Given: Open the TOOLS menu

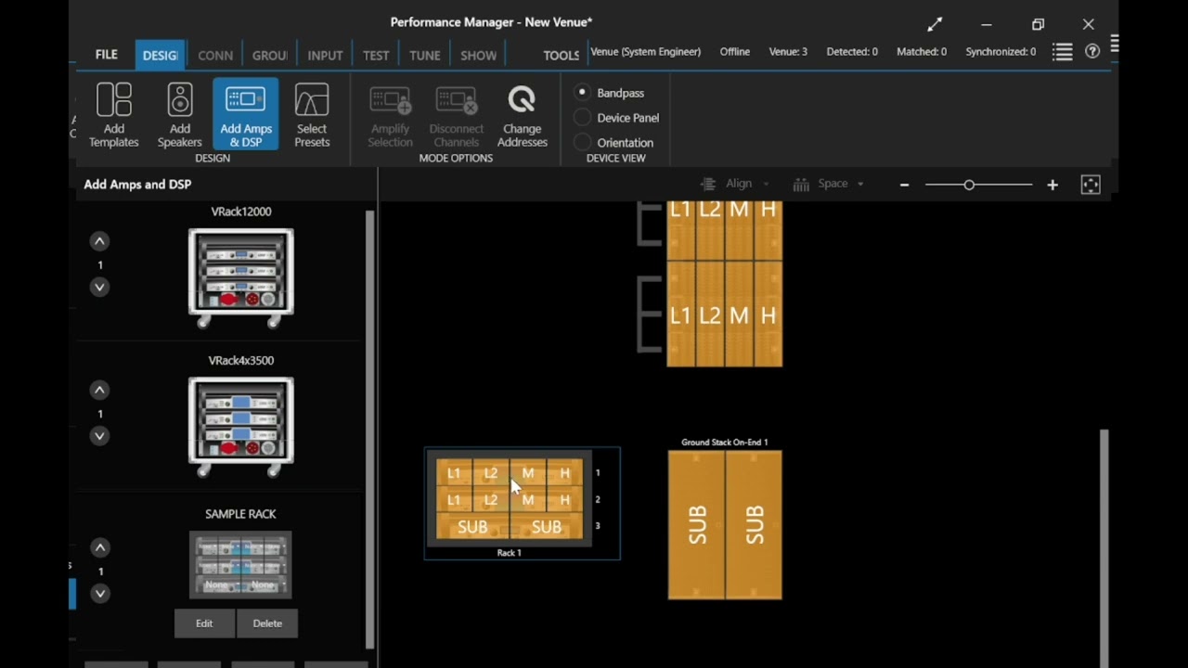Looking at the screenshot, I should point(561,56).
